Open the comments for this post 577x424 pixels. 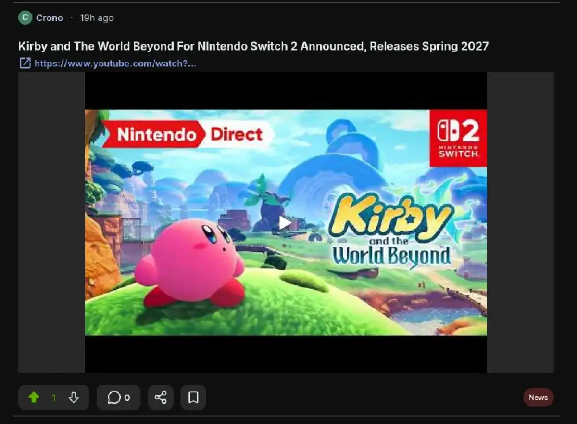(x=119, y=398)
